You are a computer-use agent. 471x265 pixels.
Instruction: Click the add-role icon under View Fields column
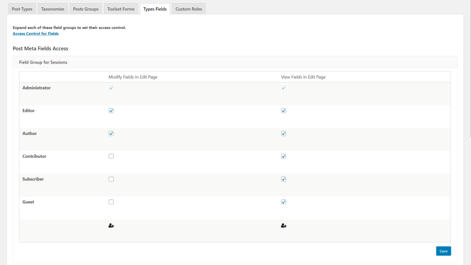(x=283, y=225)
